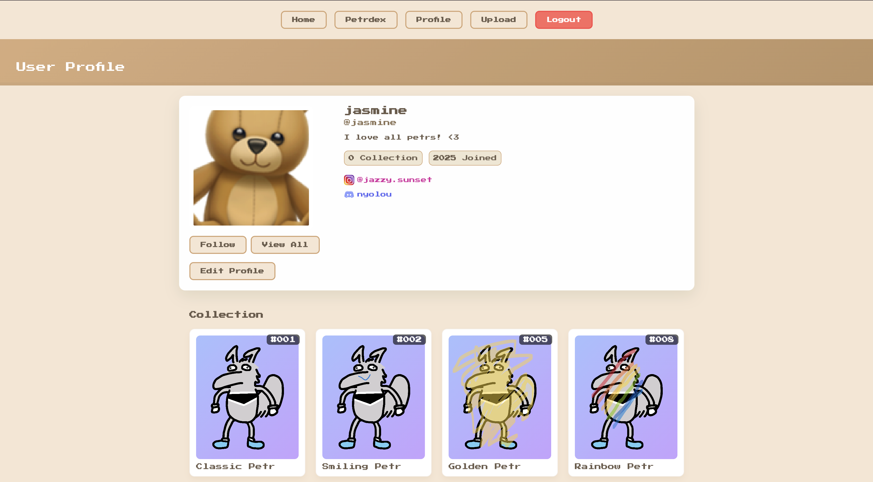Click the Instagram icon
Viewport: 873px width, 482px height.
tap(349, 180)
